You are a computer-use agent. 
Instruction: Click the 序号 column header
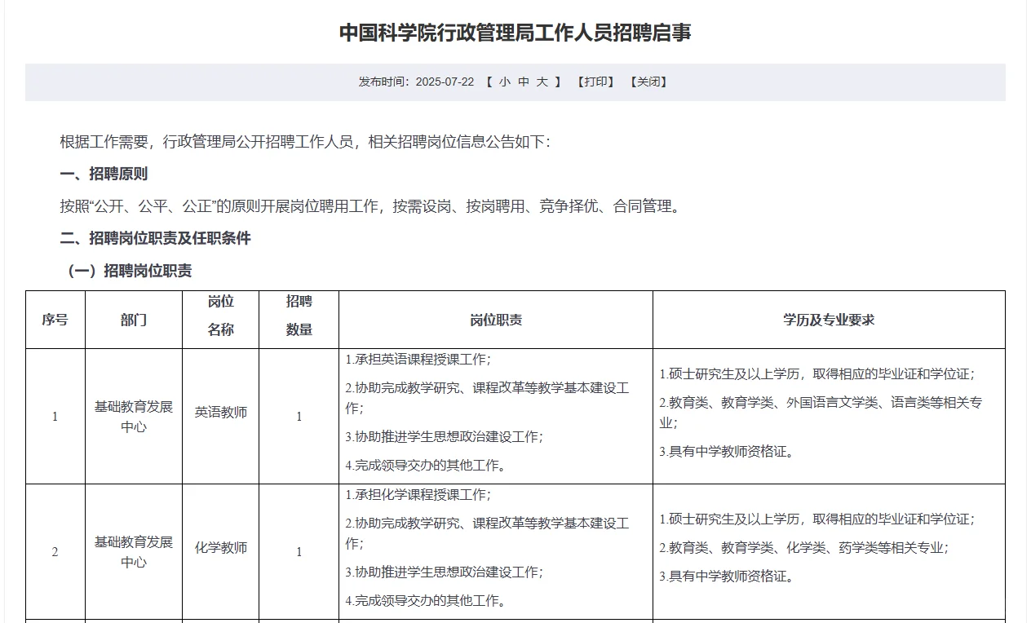[x=55, y=320]
